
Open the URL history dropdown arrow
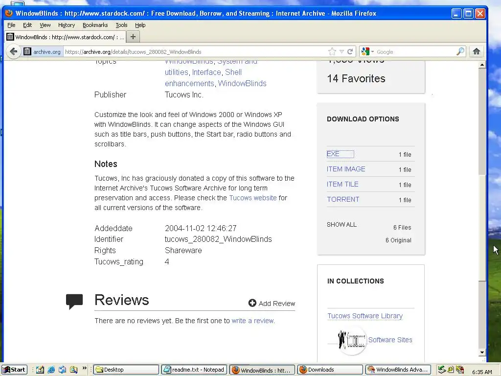click(x=341, y=51)
